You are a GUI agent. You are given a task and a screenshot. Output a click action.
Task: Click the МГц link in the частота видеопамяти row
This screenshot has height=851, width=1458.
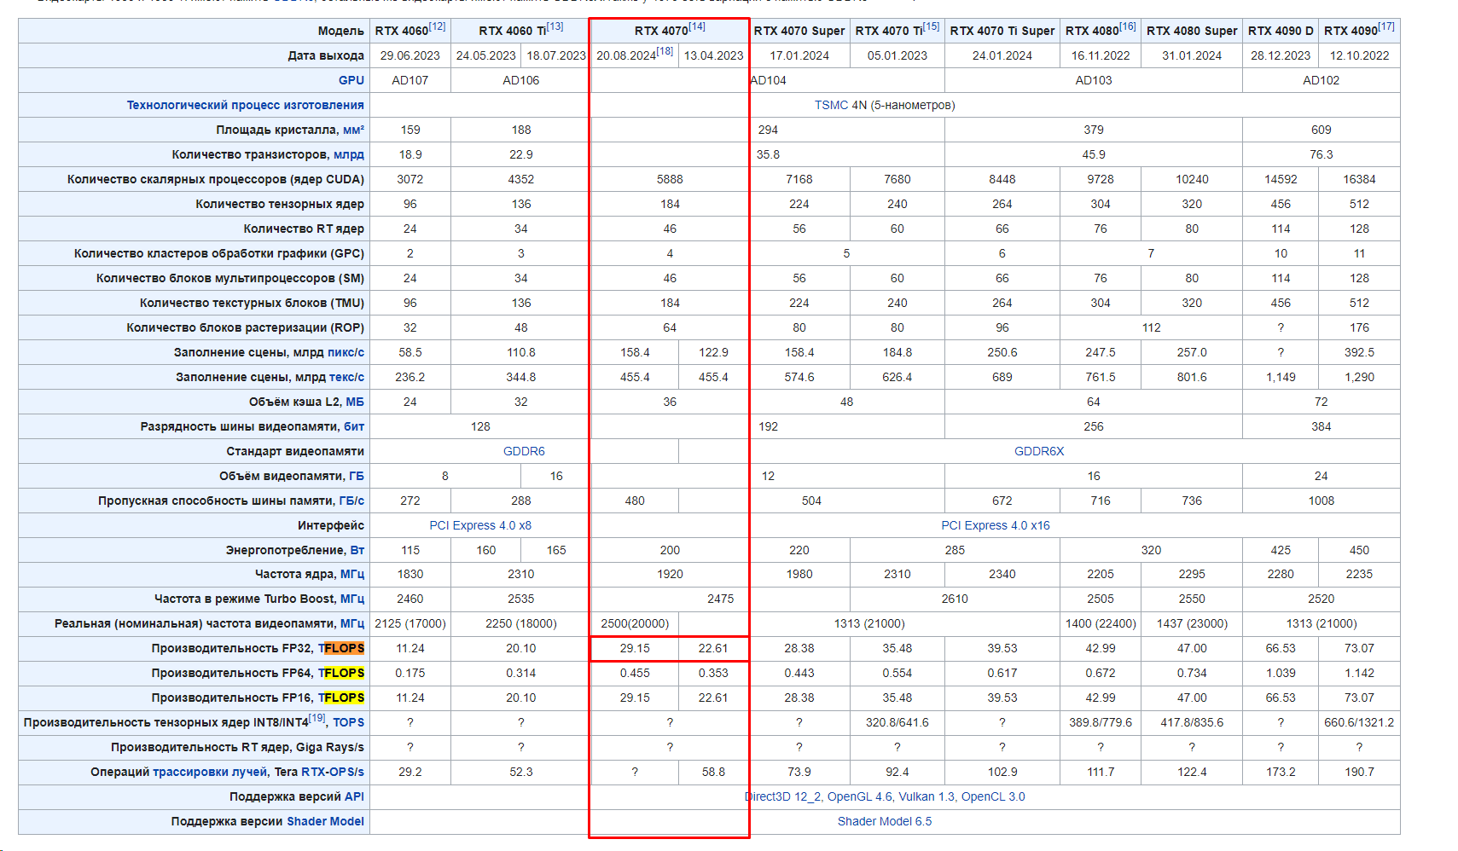[352, 623]
